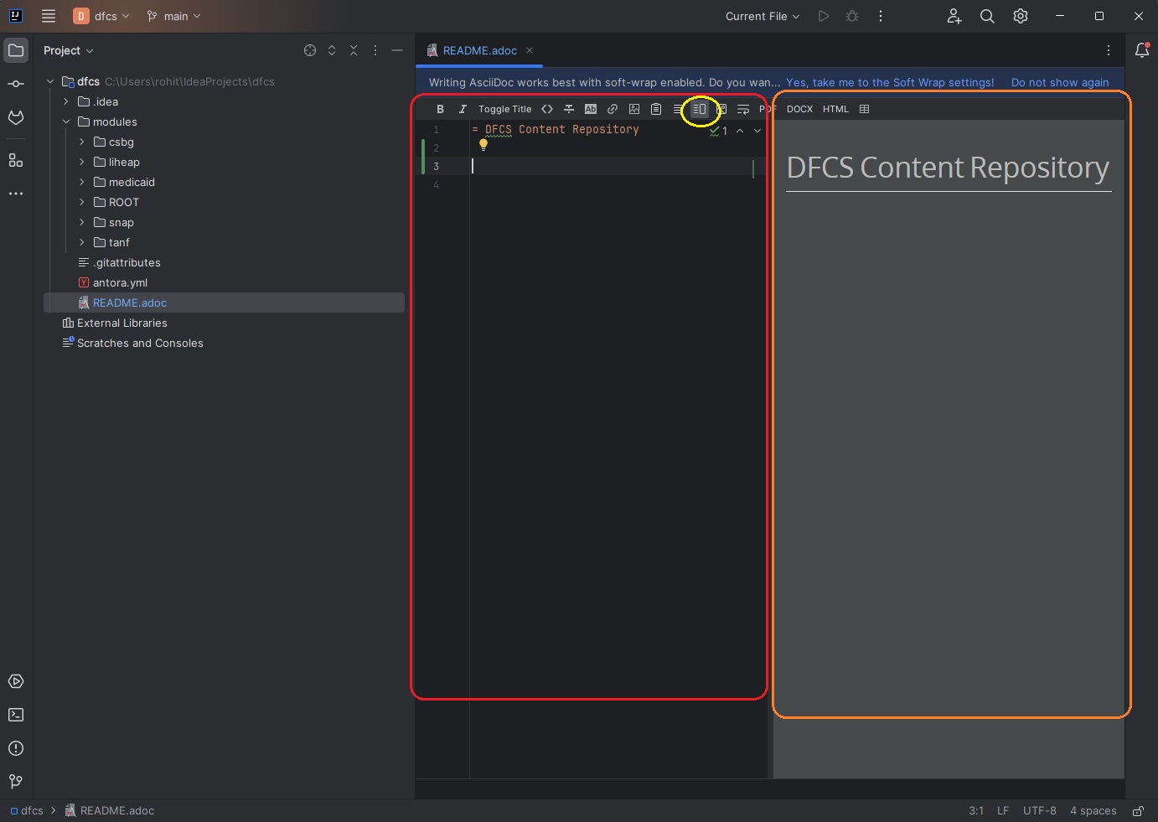The image size is (1158, 822).
Task: Close the README.adoc tab
Action: pos(530,50)
